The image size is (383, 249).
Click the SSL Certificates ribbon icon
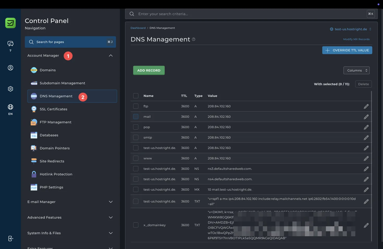(x=34, y=109)
